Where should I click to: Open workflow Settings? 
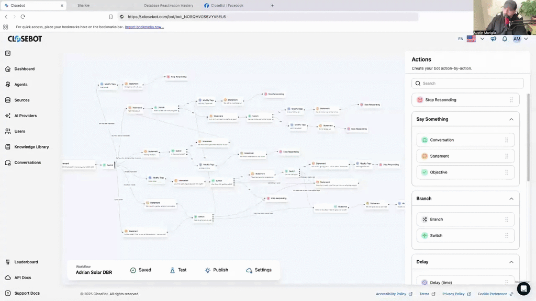tap(259, 270)
